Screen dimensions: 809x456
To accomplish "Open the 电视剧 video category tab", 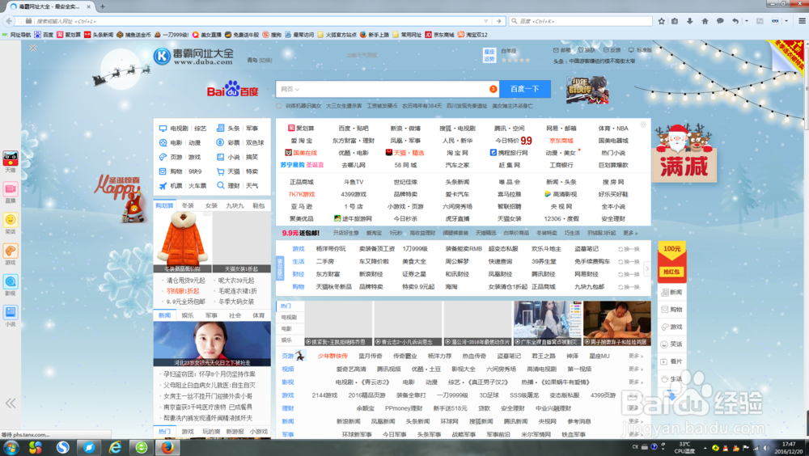I will point(290,317).
